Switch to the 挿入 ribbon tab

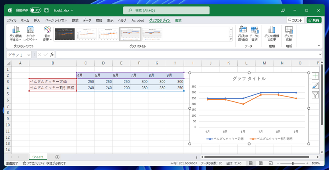(x=37, y=21)
